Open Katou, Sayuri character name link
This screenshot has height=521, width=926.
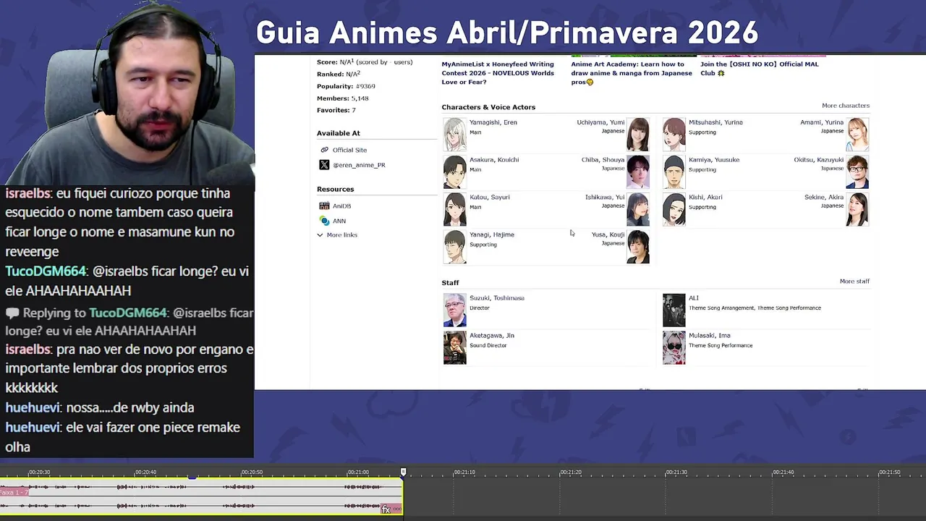click(490, 198)
